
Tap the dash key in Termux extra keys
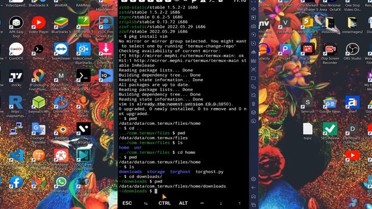[x=202, y=203]
